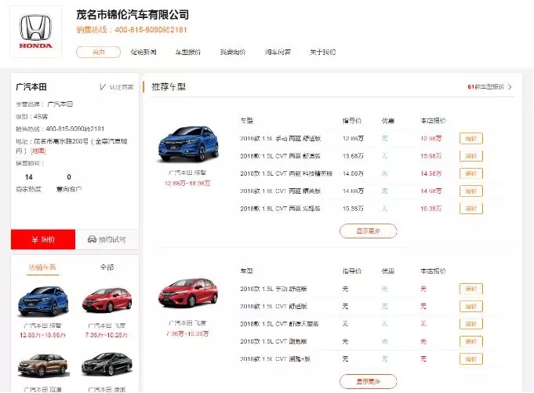
Task: Open the large red 飞度 car image
Action: coord(187,293)
